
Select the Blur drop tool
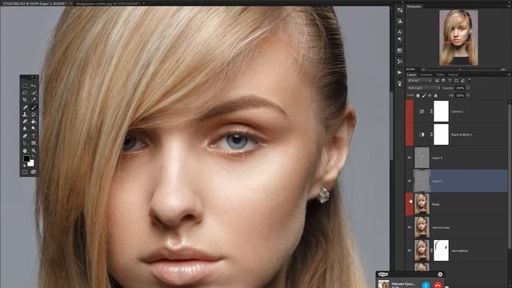pyautogui.click(x=25, y=129)
